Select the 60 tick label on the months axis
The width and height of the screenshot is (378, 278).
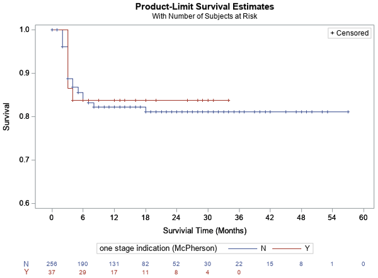364,216
